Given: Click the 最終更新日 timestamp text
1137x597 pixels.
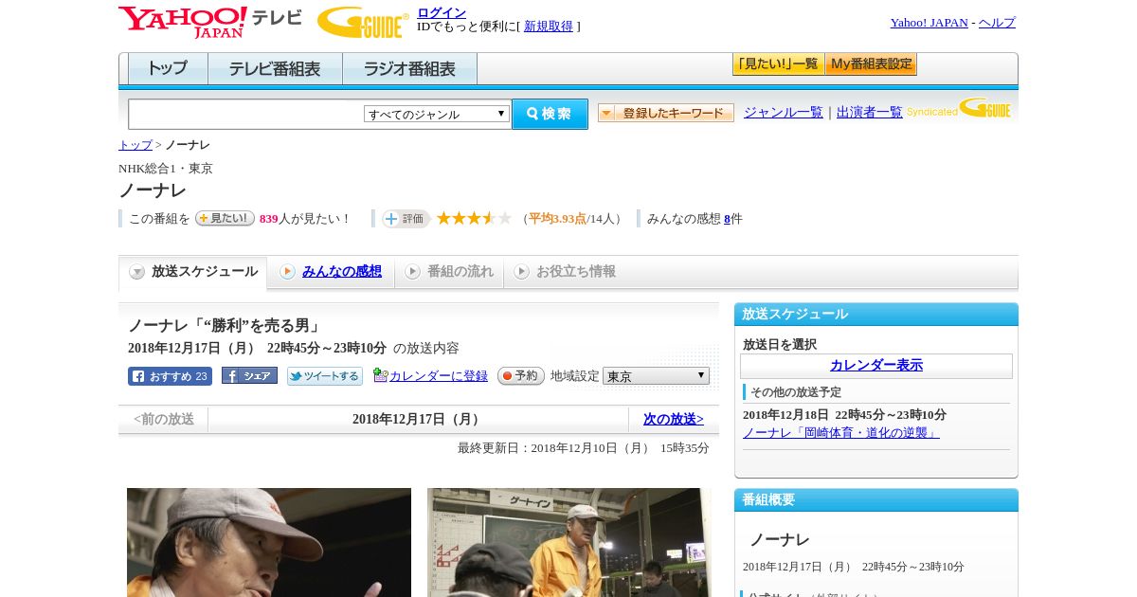Looking at the screenshot, I should [x=584, y=448].
